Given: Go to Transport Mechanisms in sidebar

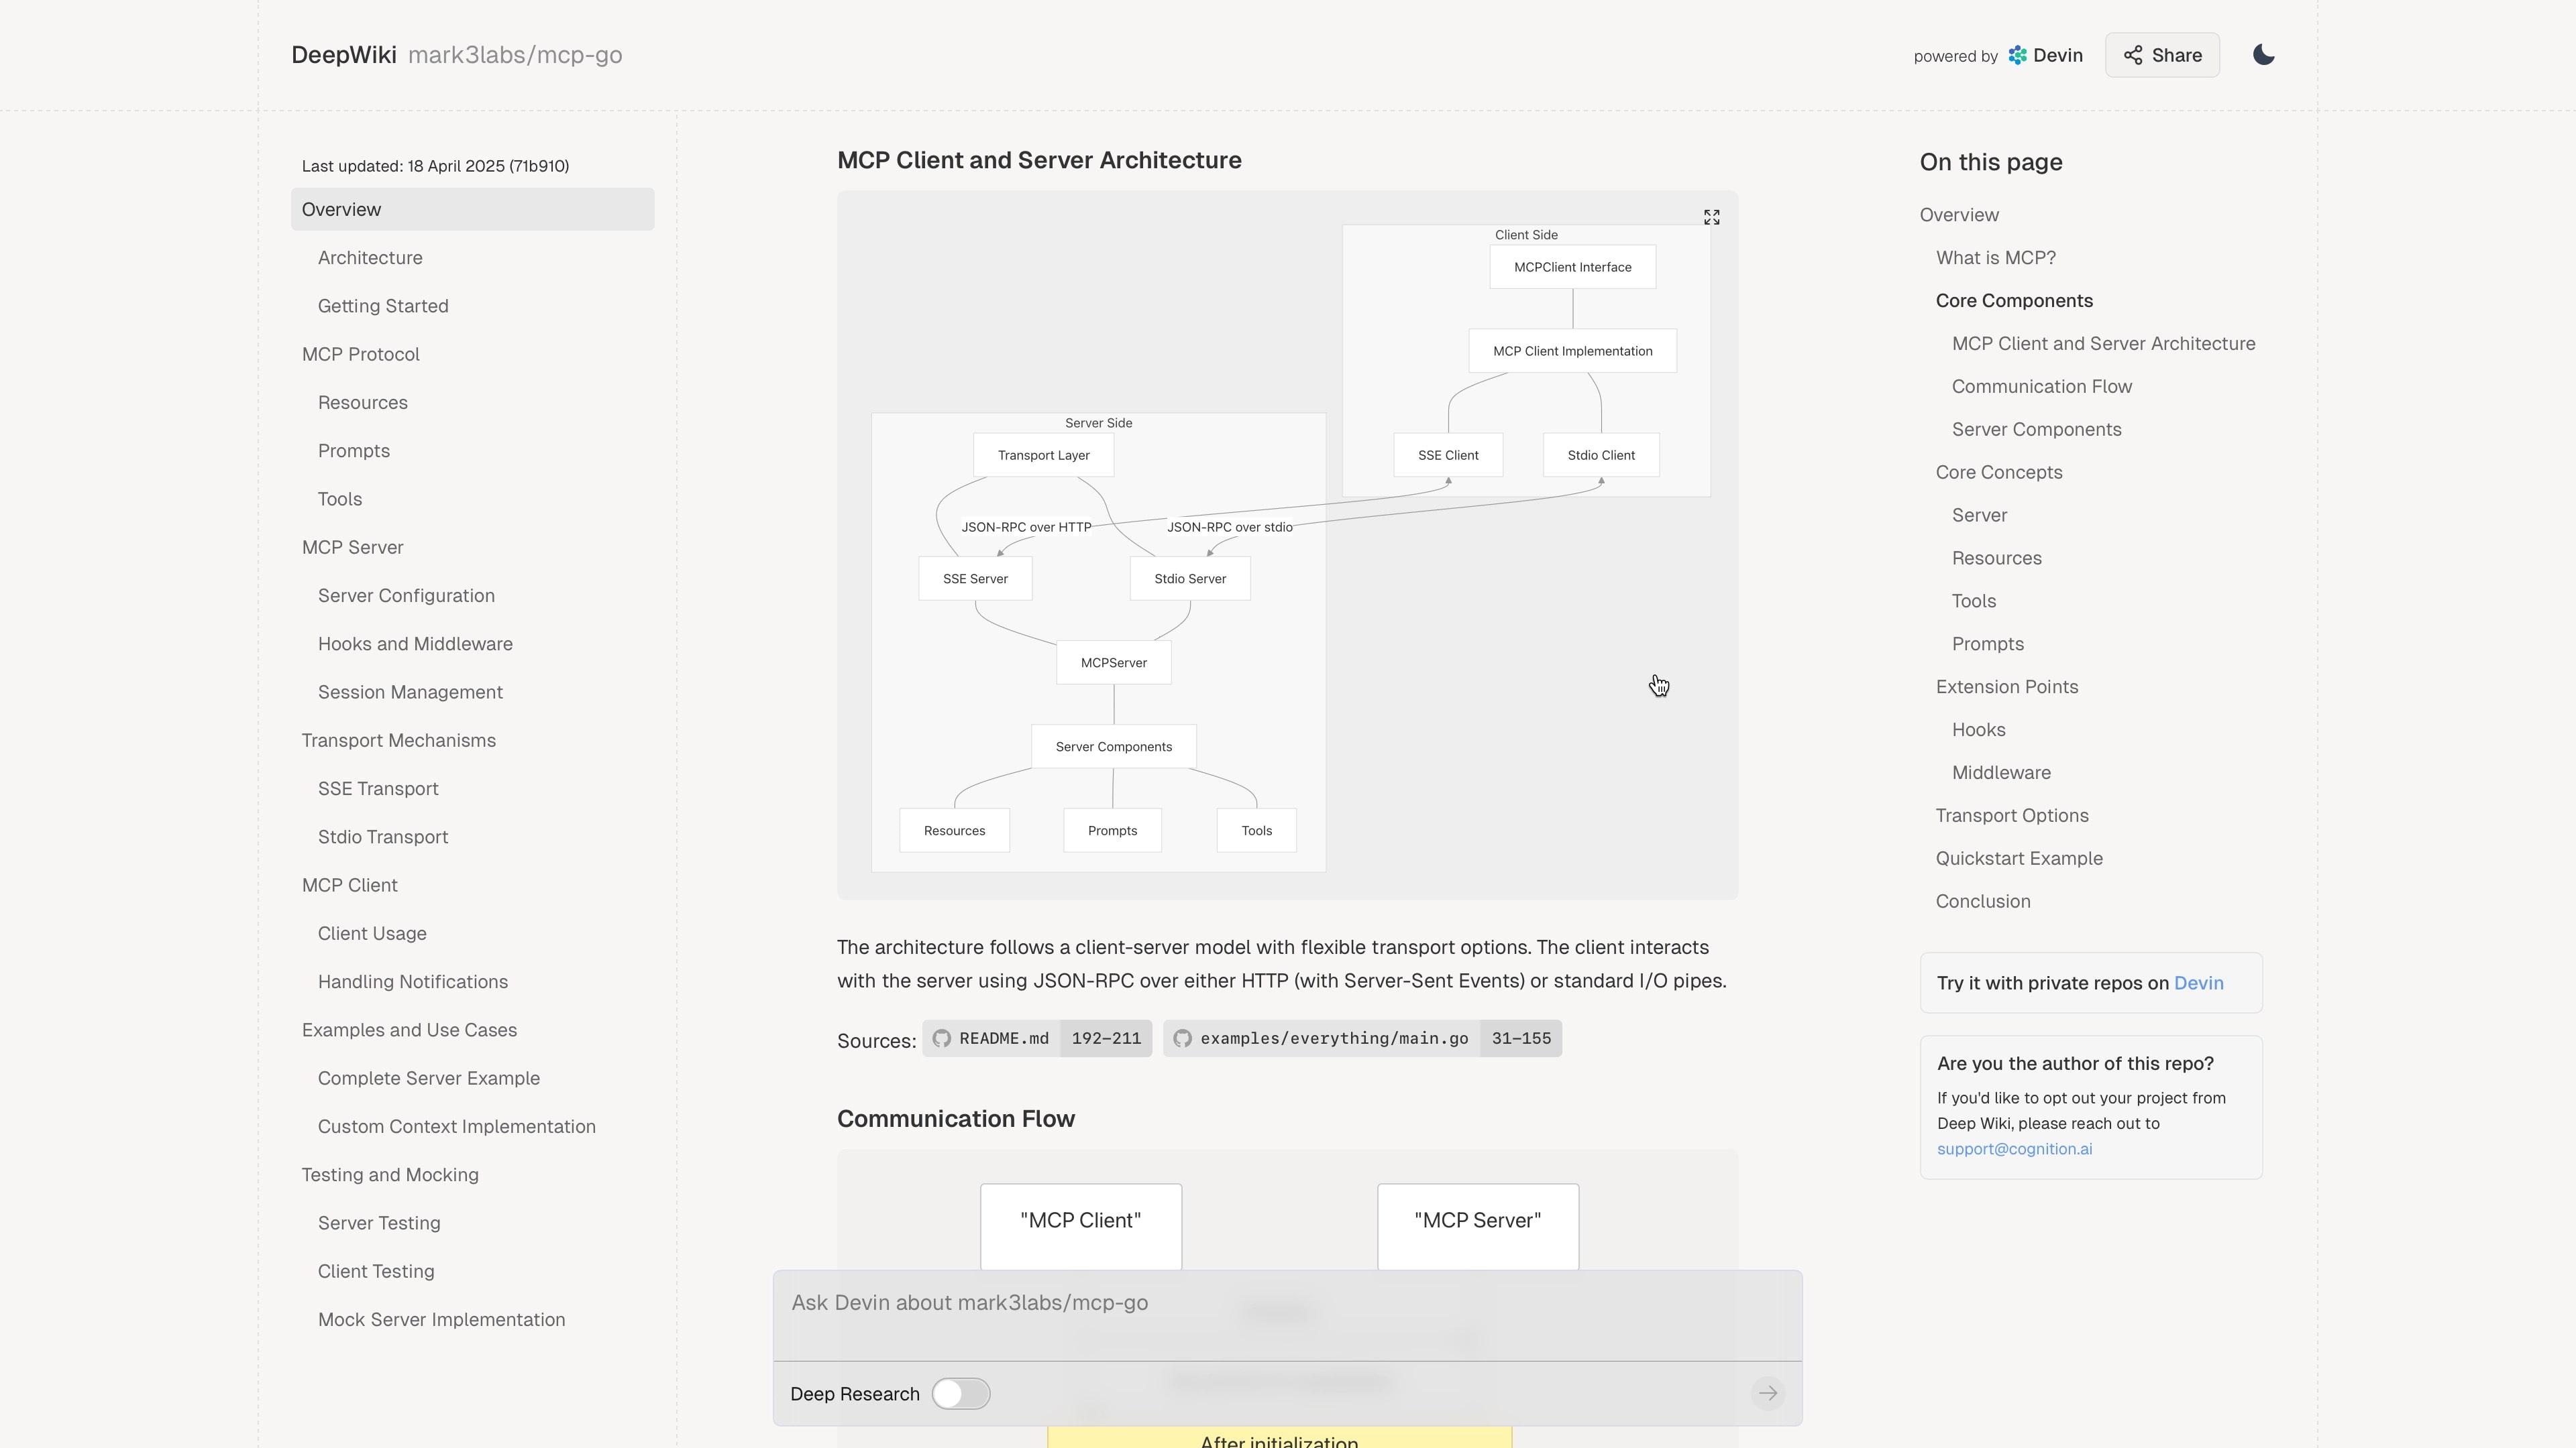Looking at the screenshot, I should coord(398,741).
